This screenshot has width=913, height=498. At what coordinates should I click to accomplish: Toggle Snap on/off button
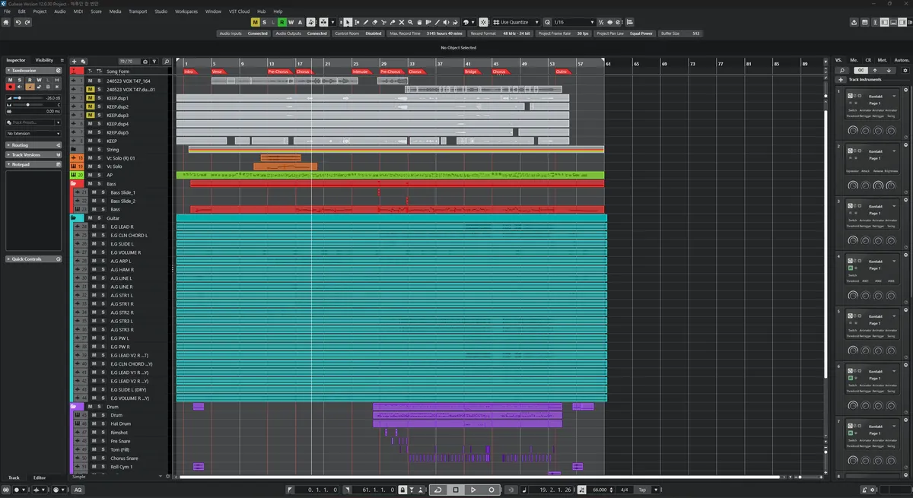(x=484, y=22)
